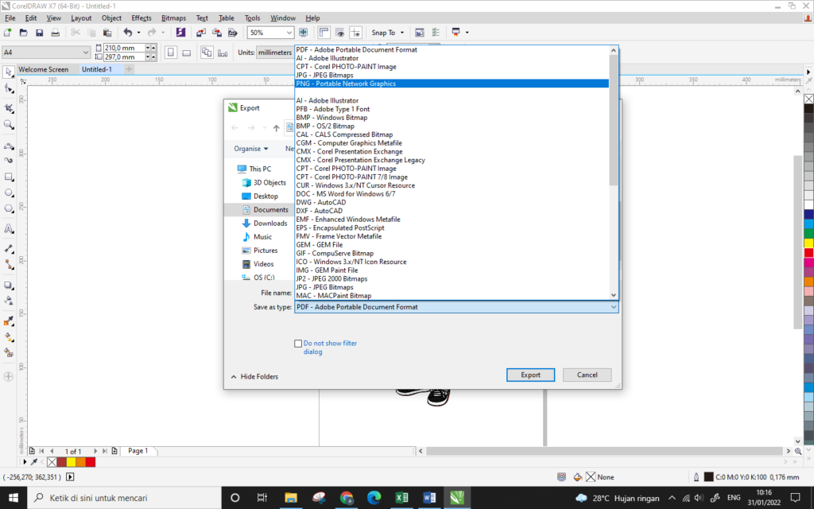
Task: Open Downloads folder in navigation pane
Action: [x=270, y=223]
